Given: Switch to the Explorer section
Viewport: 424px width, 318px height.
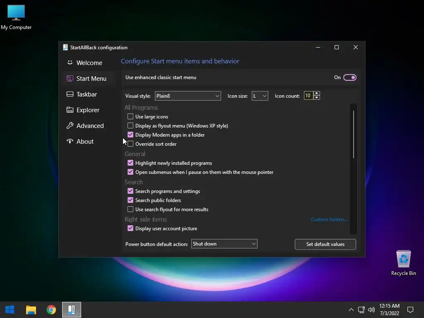Looking at the screenshot, I should click(89, 110).
